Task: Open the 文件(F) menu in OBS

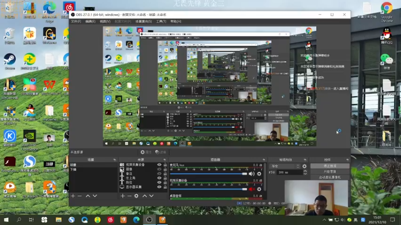Action: coord(76,21)
